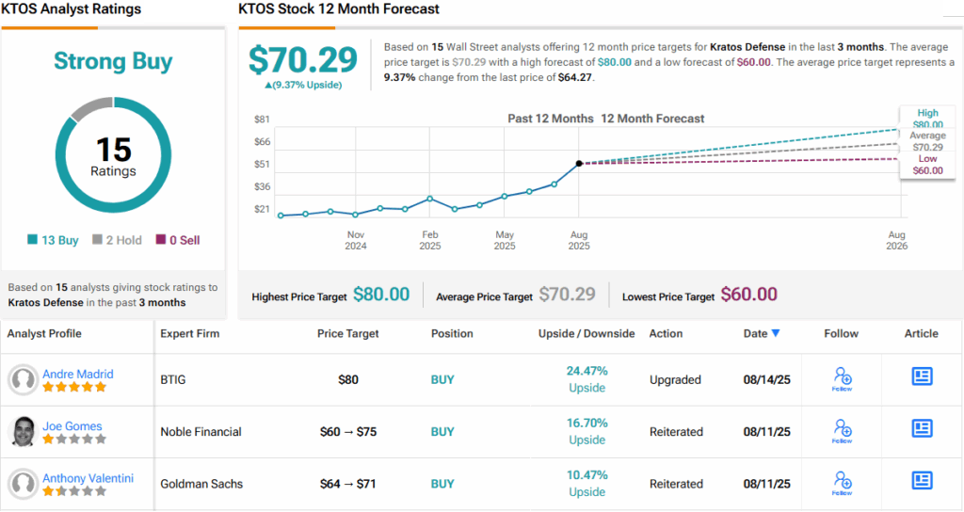Screen dimensions: 964x512
Task: Click the 24.47% Upside cell
Action: pos(587,379)
